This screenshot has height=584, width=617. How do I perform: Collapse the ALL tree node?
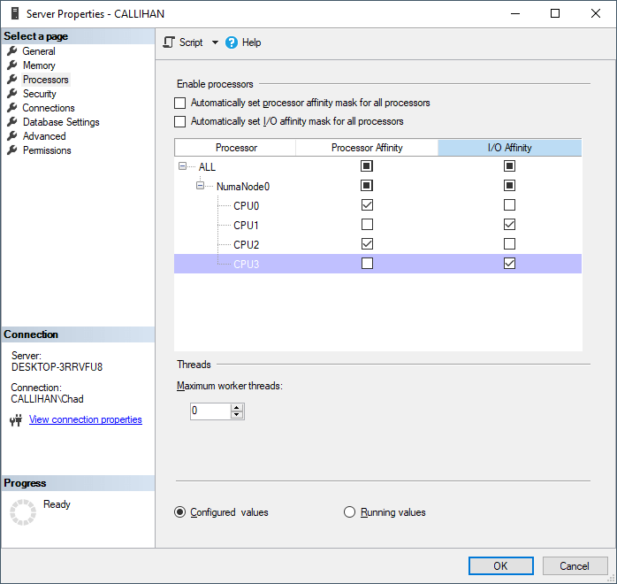tap(182, 166)
